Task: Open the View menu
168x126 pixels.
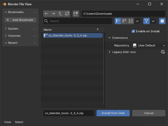Action: point(8,122)
